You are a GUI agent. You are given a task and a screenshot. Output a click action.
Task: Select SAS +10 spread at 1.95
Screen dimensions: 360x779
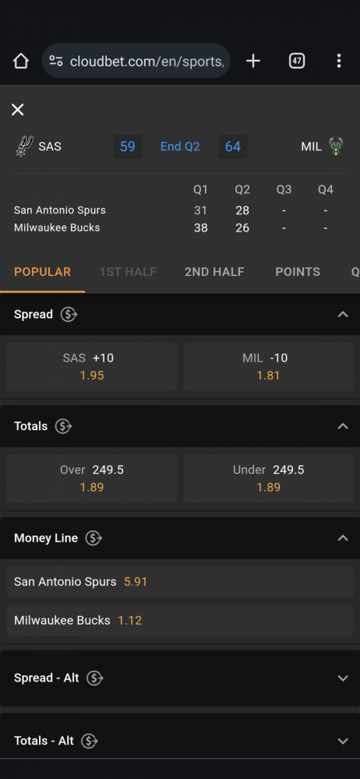(92, 367)
